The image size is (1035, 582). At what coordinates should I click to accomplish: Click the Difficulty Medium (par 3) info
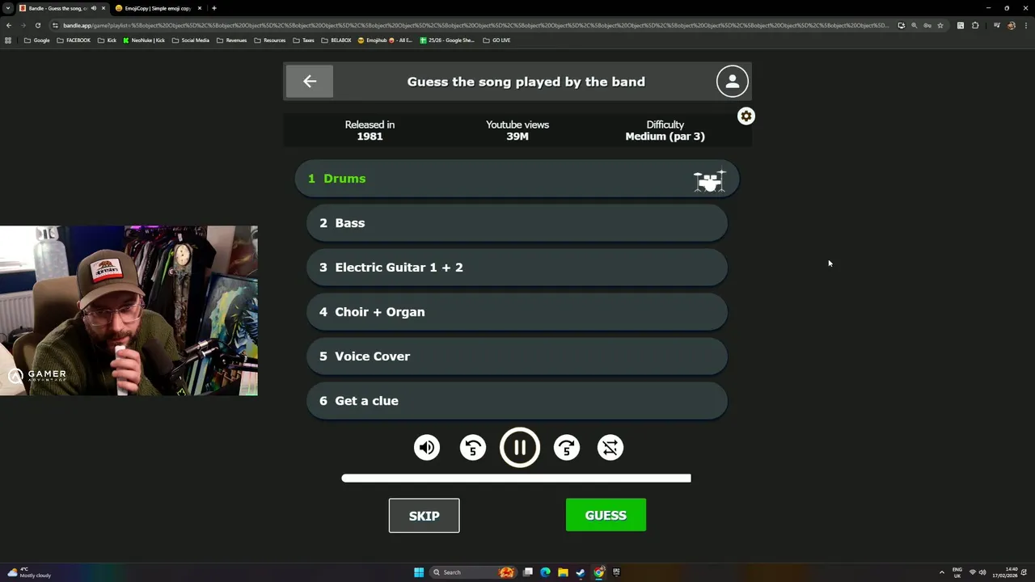tap(665, 130)
